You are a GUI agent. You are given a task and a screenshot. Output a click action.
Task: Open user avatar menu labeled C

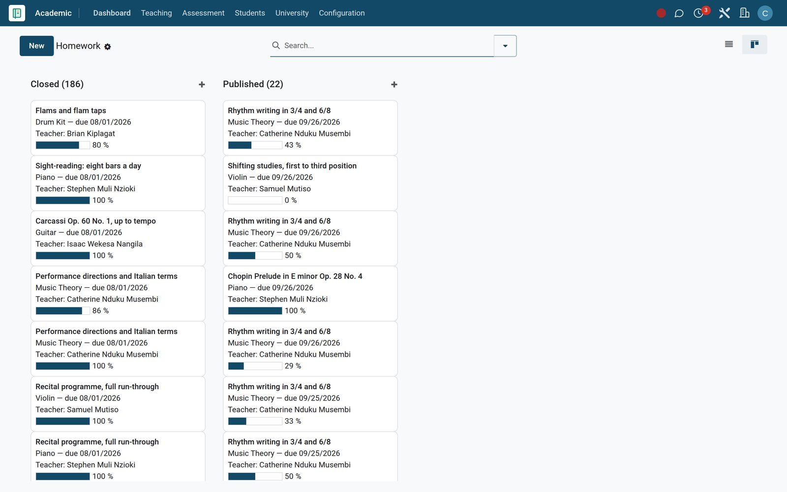pos(765,13)
